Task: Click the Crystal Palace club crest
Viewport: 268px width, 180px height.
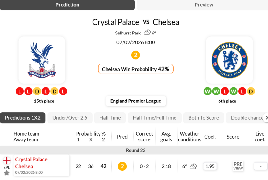Action: pos(42,60)
